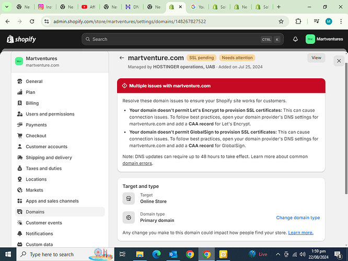The width and height of the screenshot is (348, 261).
Task: Open the tab search dropdown arrow
Action: coord(7,7)
